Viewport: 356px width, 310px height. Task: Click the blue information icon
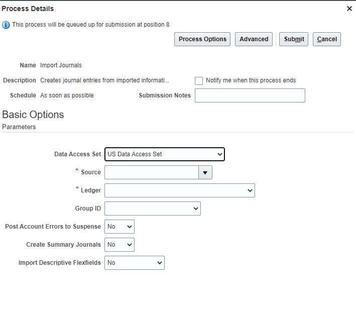[x=6, y=25]
